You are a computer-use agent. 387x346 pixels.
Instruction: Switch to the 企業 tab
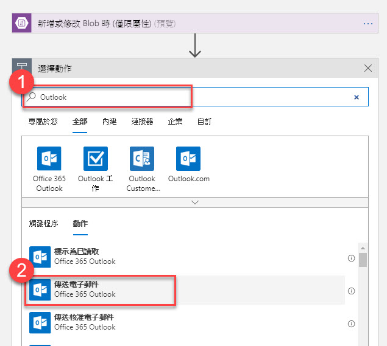pos(175,122)
